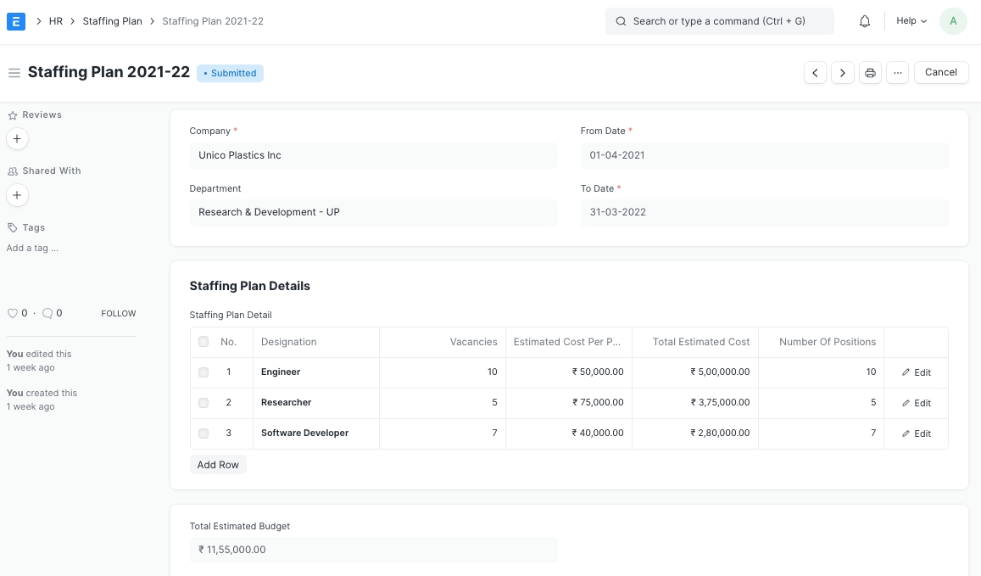Go to previous document arrow
This screenshot has height=576, width=981.
tap(815, 73)
